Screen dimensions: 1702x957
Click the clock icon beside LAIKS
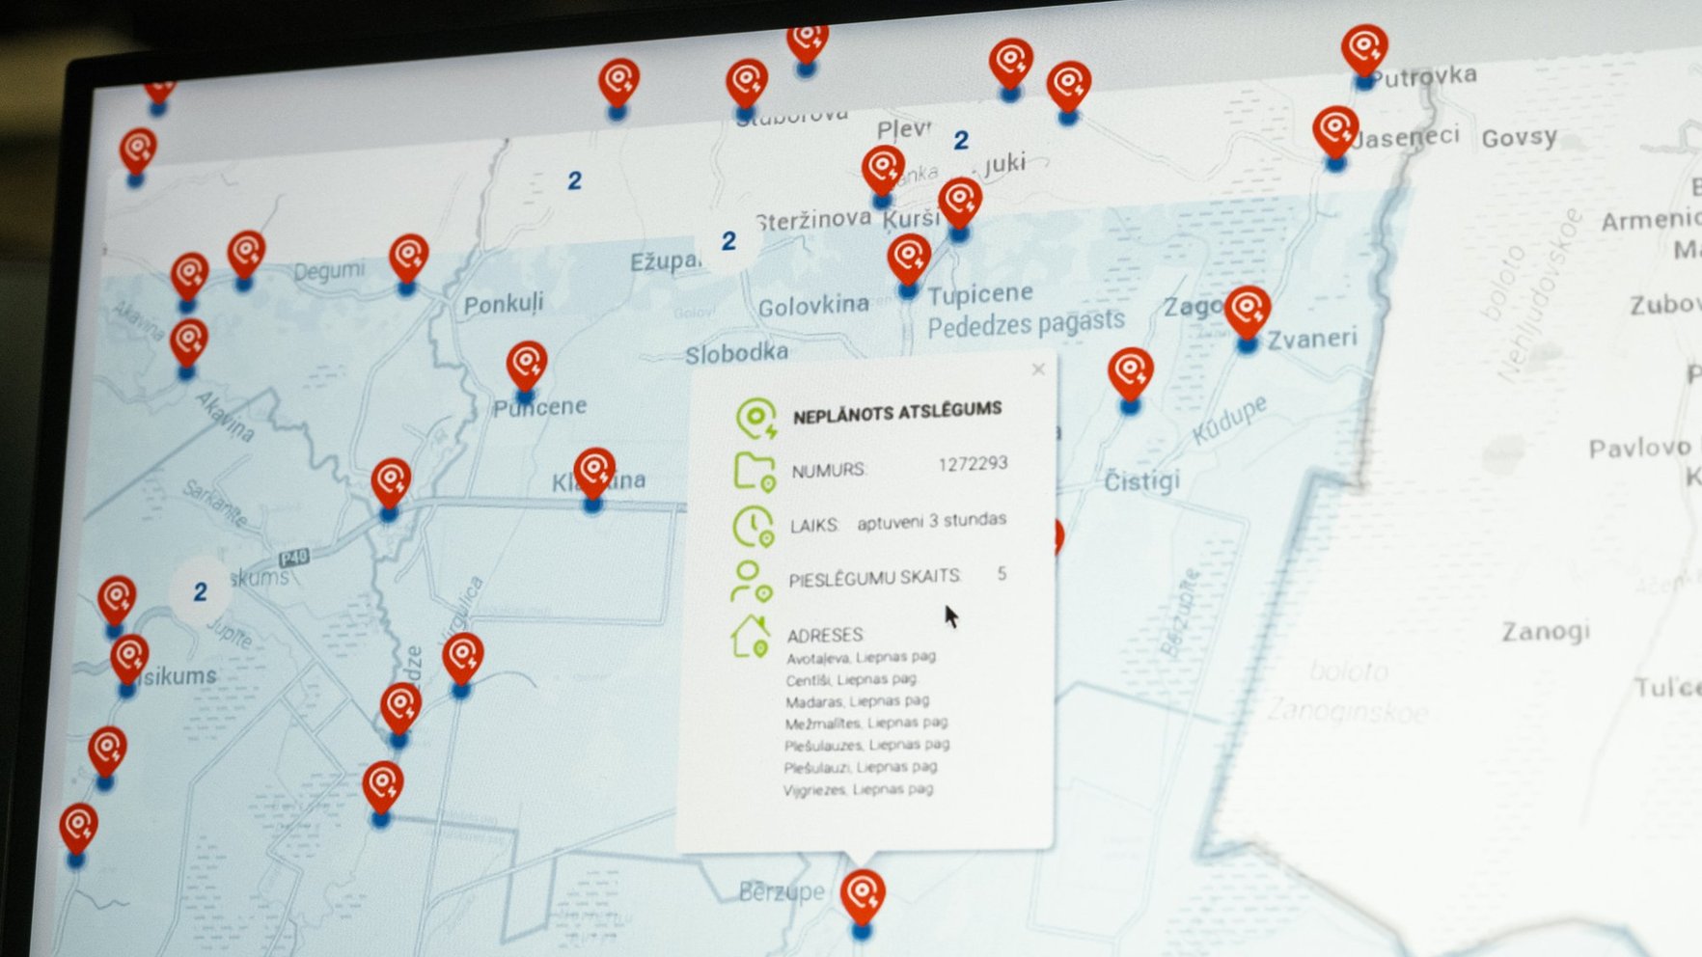point(753,528)
